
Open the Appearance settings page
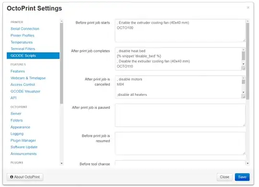coord(20,127)
